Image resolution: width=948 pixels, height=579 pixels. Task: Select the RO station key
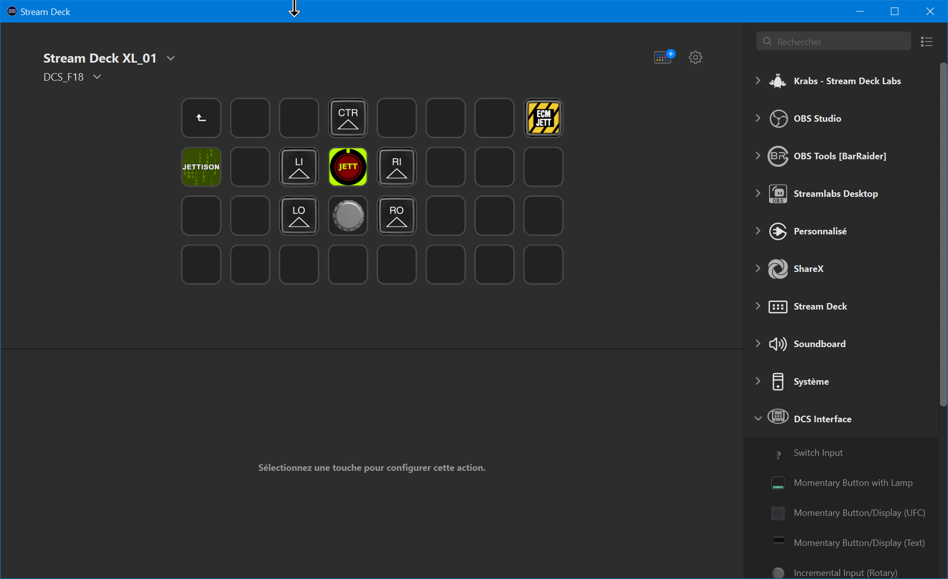coord(397,216)
